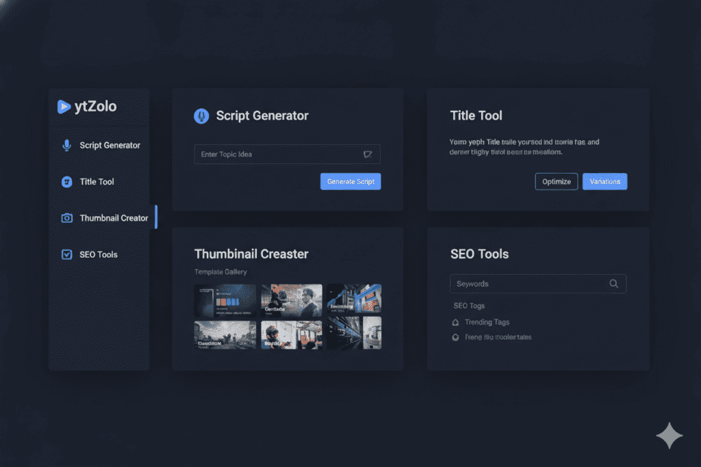The width and height of the screenshot is (701, 467).
Task: Click the Trending Tags icon
Action: click(455, 322)
